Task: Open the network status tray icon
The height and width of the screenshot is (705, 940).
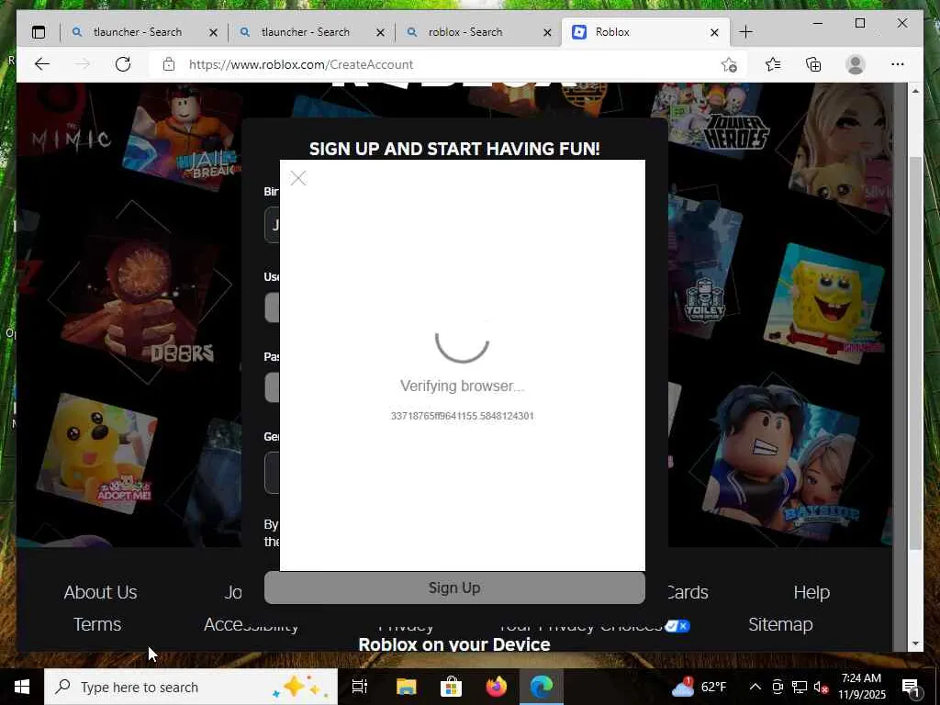Action: (800, 687)
